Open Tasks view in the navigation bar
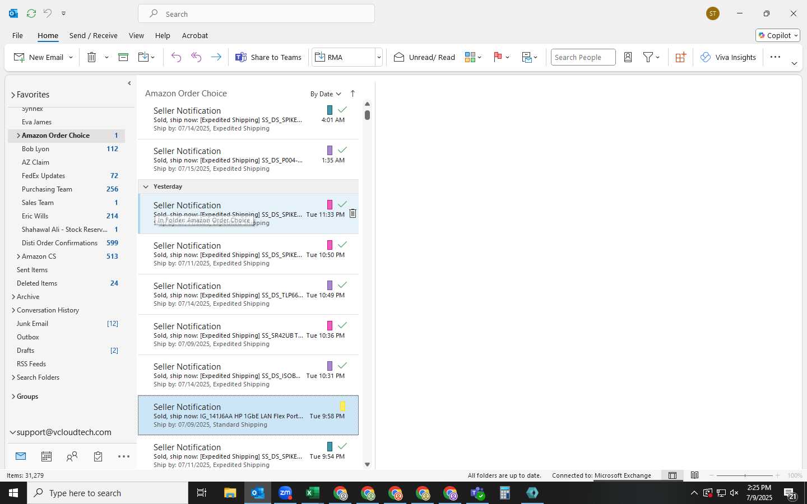Viewport: 807px width, 504px height. click(98, 456)
